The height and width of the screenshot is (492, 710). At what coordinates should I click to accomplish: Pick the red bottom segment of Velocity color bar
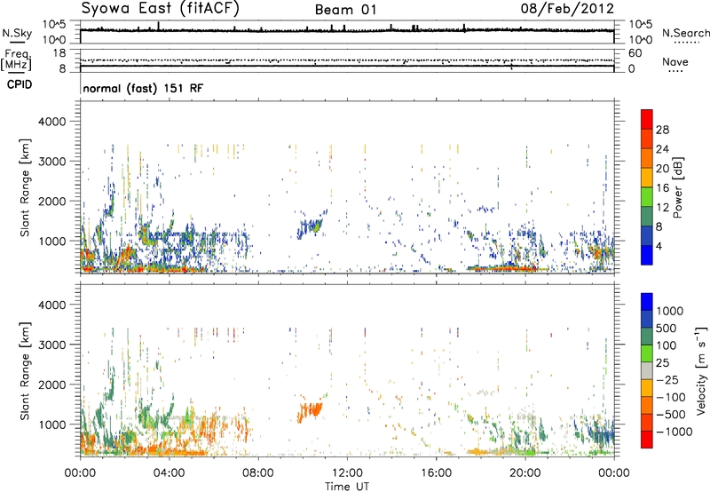click(647, 440)
